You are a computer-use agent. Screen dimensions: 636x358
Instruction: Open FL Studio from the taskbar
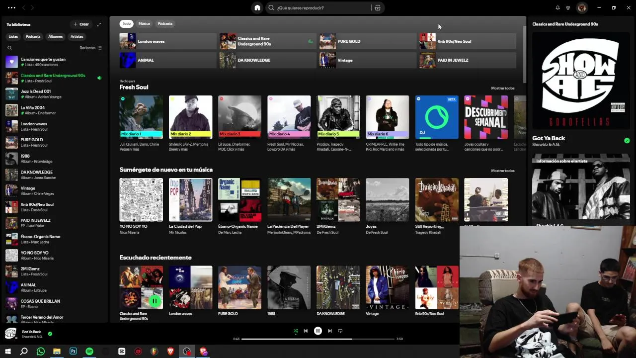[x=155, y=352]
